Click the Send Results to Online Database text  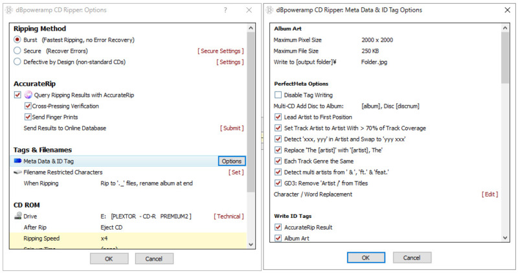click(x=65, y=128)
